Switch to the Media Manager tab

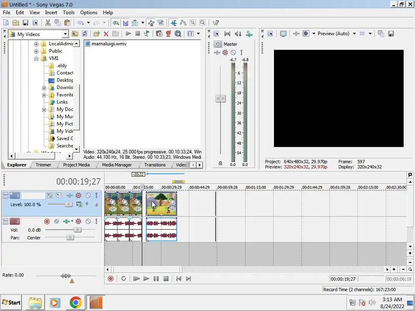(117, 165)
